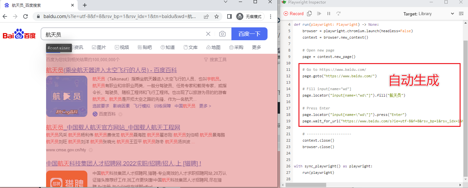Click www.cmse.gov.cn/hty source URL

pos(66,150)
